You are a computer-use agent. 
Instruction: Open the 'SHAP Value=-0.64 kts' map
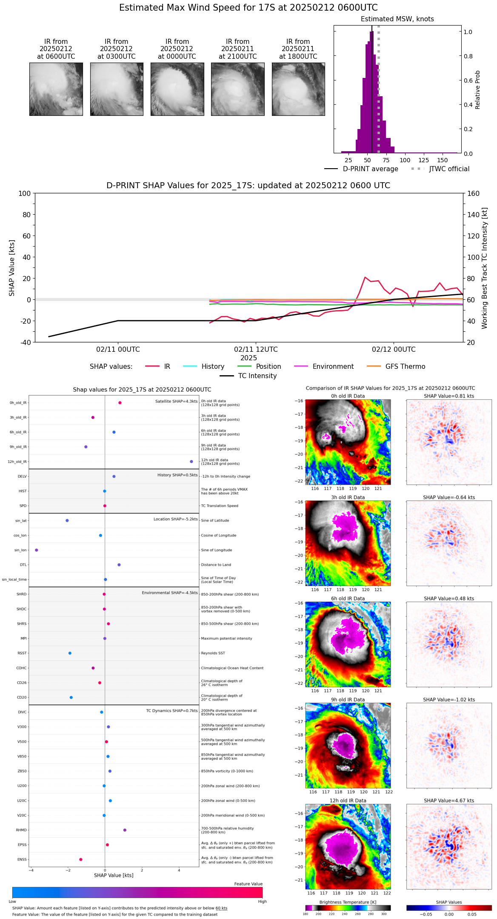click(x=449, y=543)
